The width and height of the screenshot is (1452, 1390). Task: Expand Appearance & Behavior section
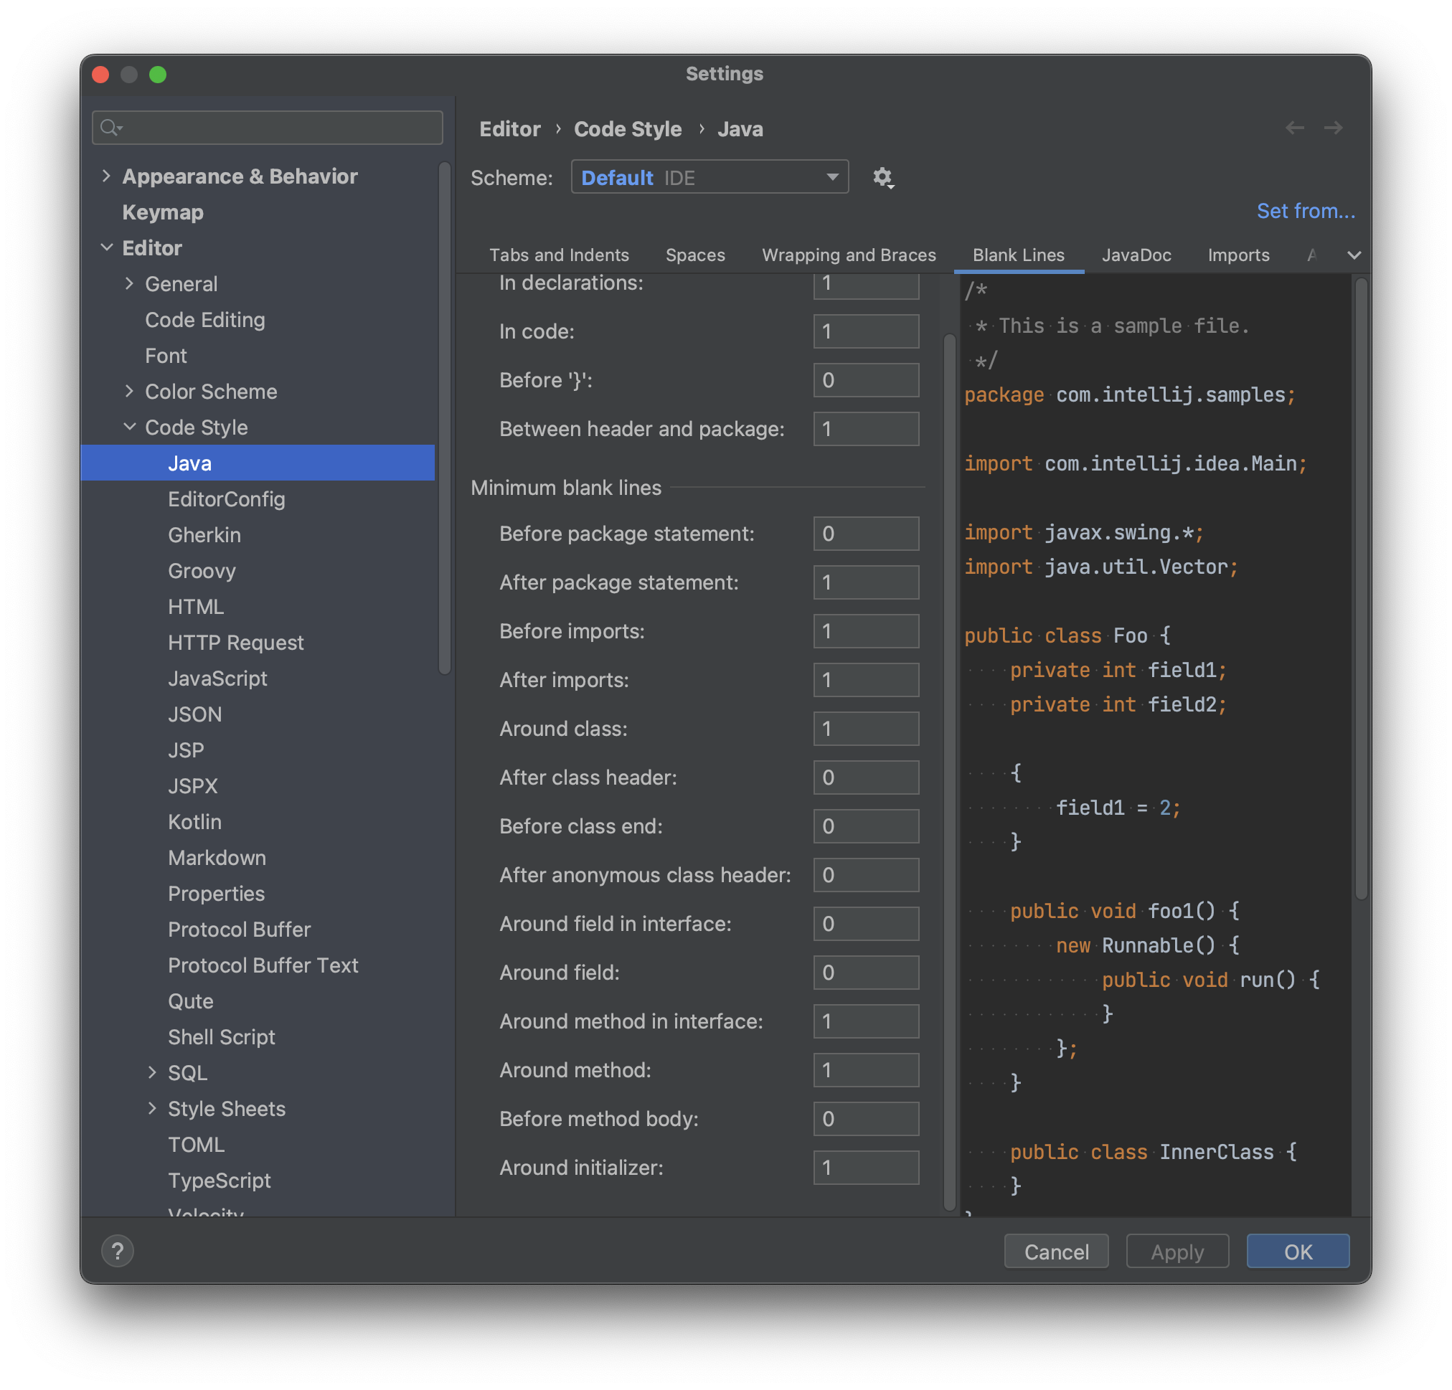[x=106, y=176]
